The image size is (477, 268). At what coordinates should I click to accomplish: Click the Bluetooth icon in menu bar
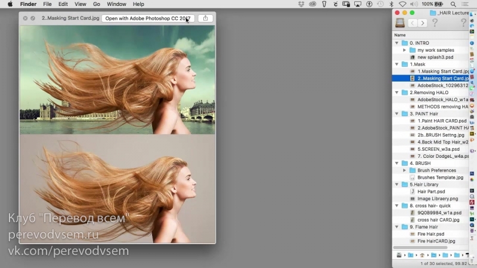coord(391,4)
